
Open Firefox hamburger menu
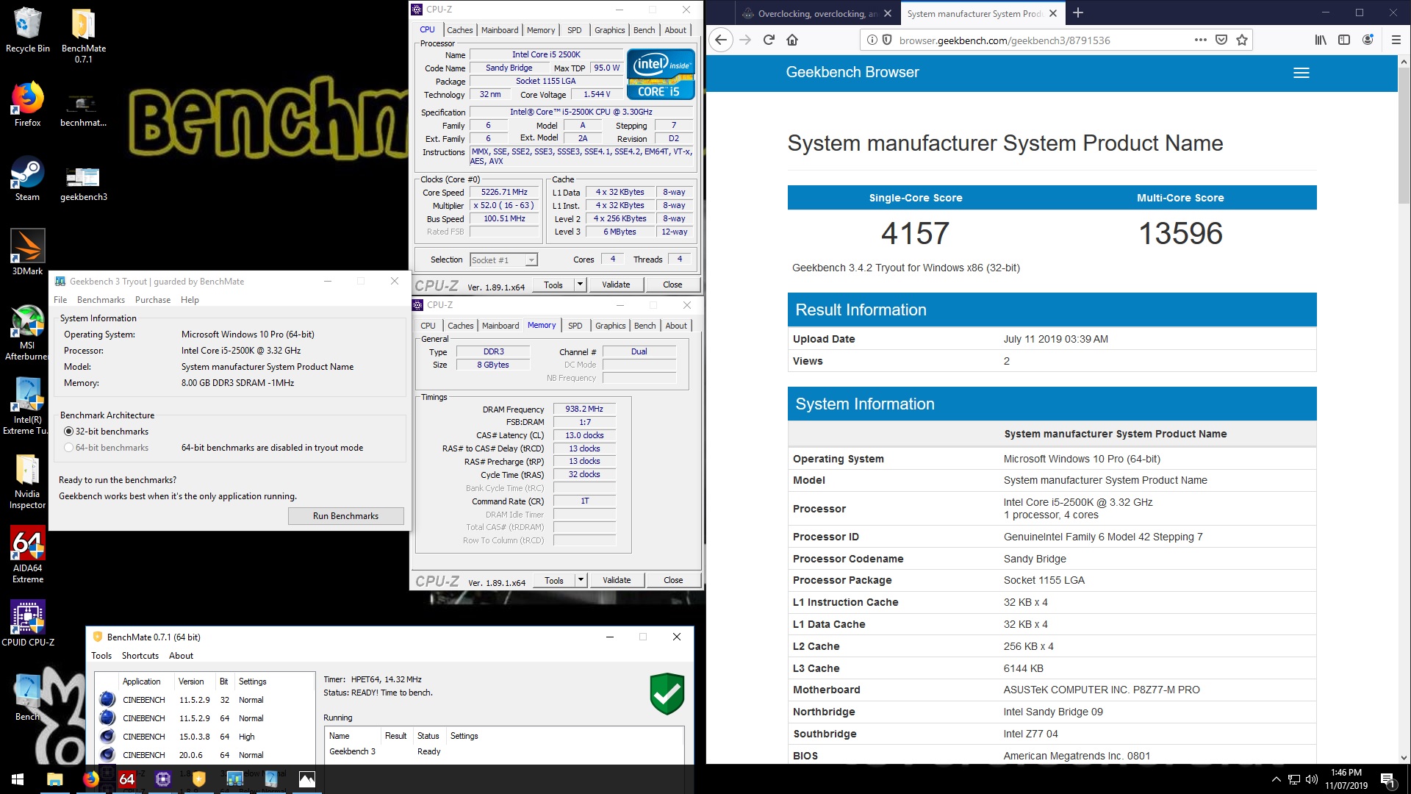coord(1396,40)
